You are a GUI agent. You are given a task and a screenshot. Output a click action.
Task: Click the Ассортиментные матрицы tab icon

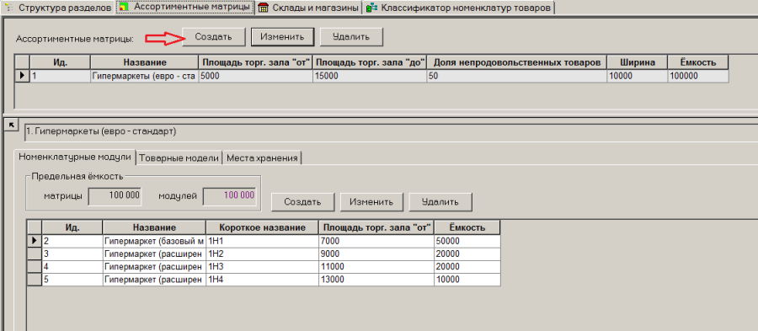click(124, 8)
